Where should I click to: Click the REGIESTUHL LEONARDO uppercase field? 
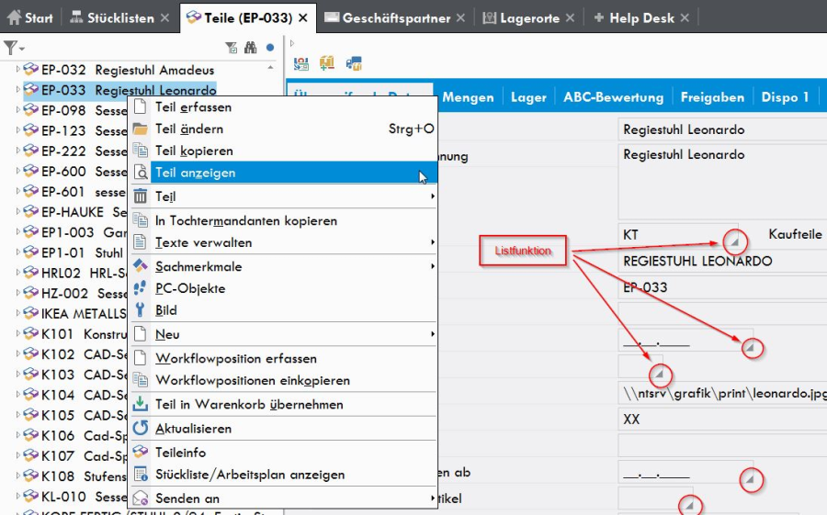[x=722, y=261]
